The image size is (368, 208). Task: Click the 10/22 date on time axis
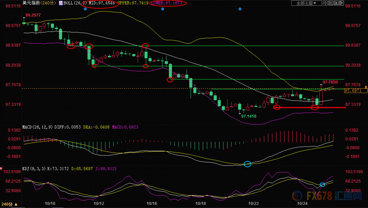(254, 204)
